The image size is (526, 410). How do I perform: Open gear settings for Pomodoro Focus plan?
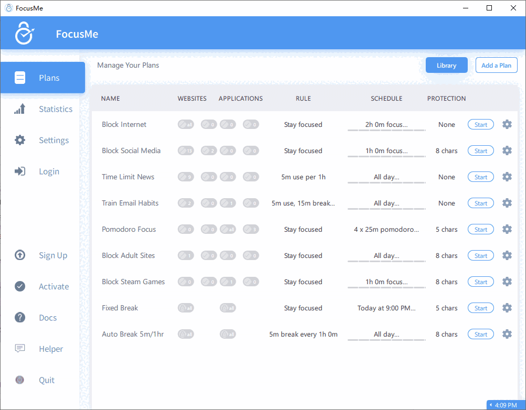pyautogui.click(x=507, y=229)
